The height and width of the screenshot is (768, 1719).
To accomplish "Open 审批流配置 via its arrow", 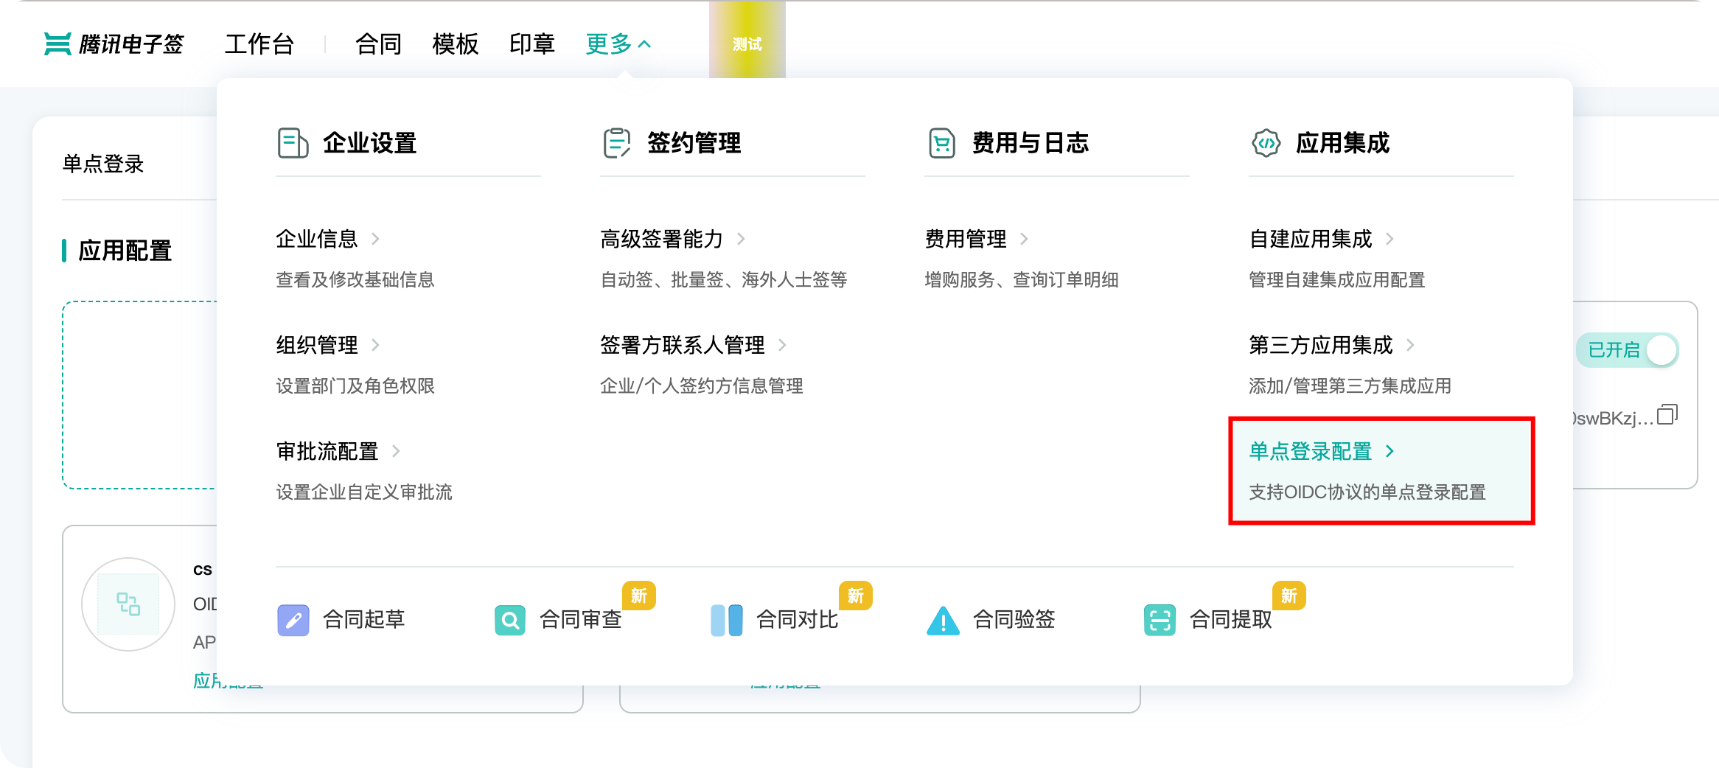I will 396,451.
